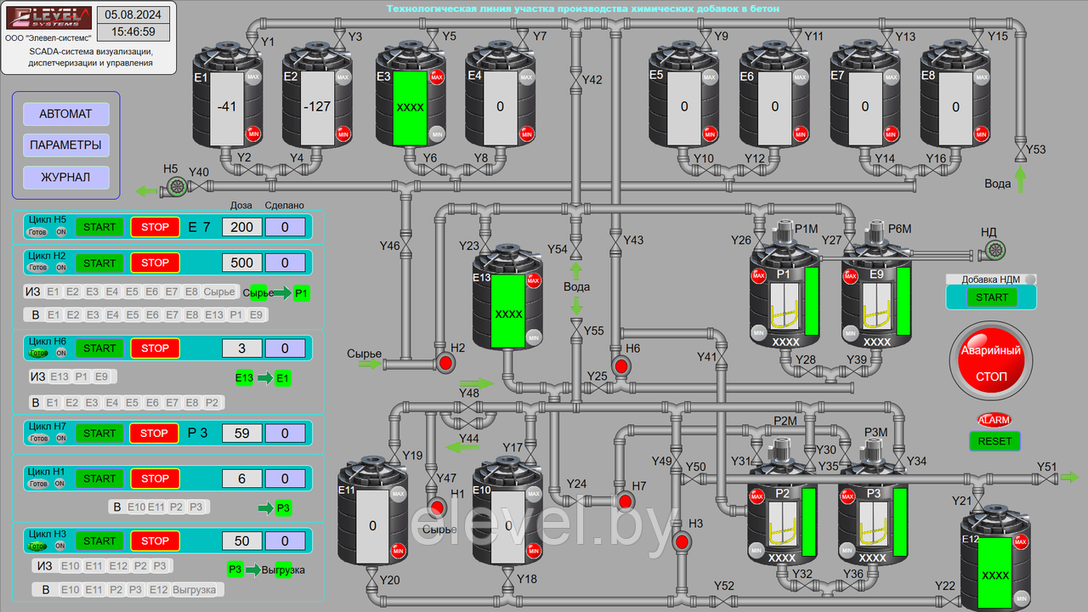
Task: Select the red pump H2 on the Сырье line
Action: tap(445, 364)
